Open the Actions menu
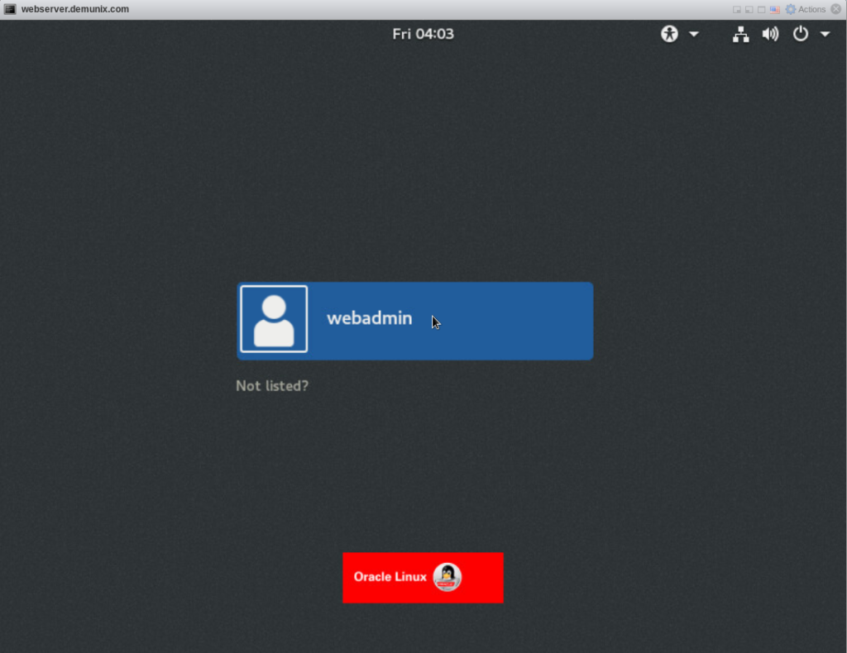This screenshot has height=653, width=847. [811, 9]
